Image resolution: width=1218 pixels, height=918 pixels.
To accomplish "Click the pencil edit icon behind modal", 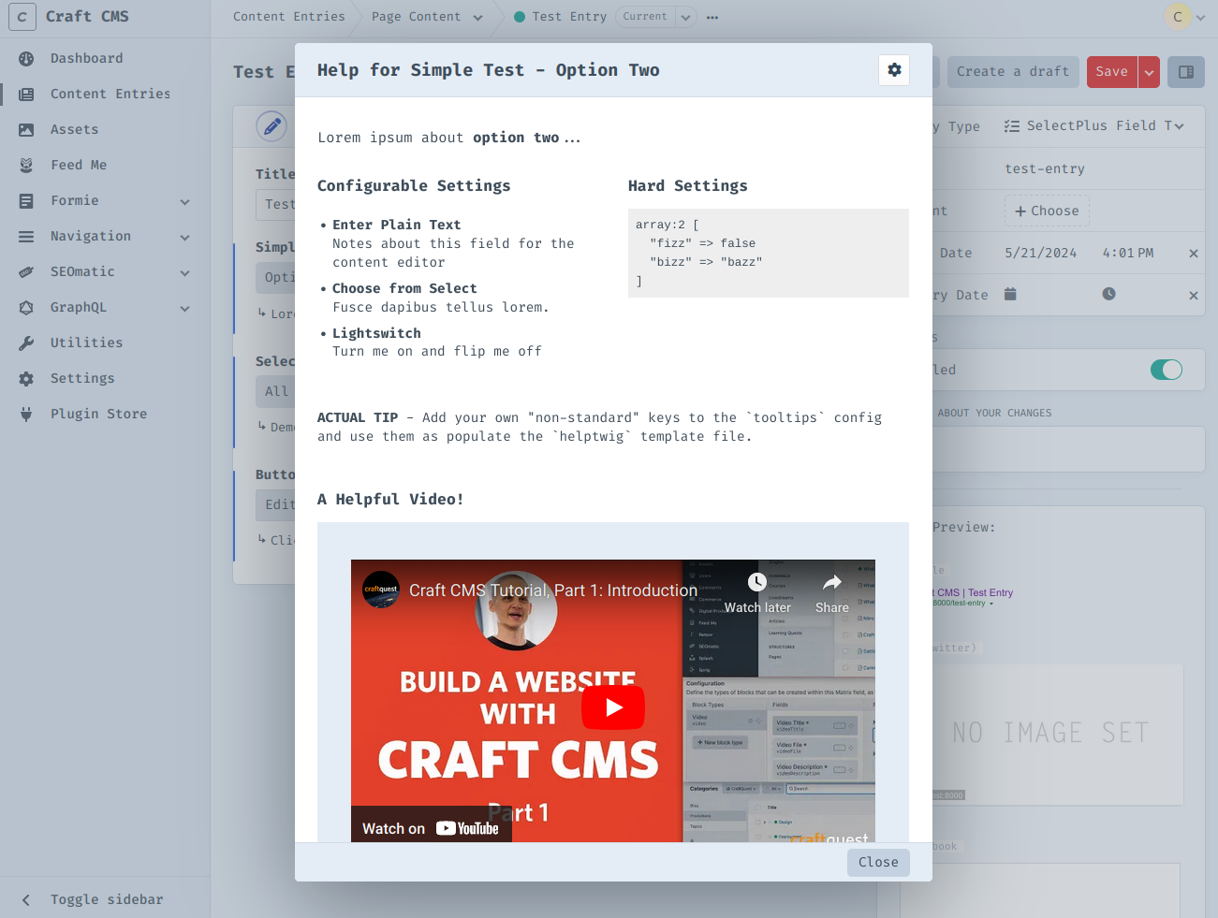I will point(271,125).
